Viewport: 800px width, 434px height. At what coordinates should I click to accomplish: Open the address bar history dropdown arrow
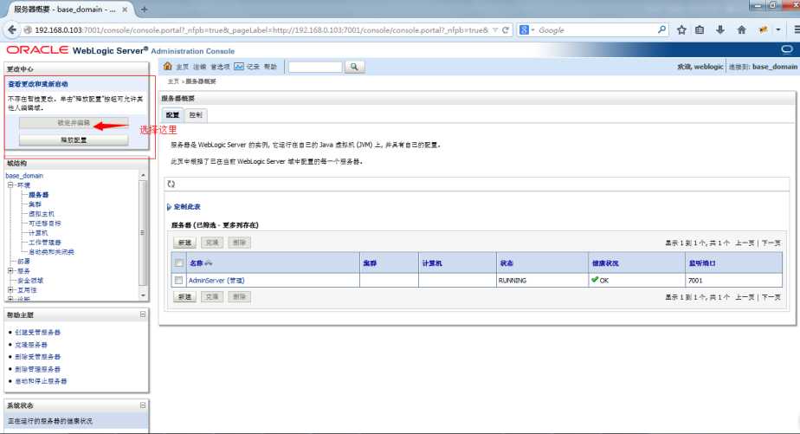pyautogui.click(x=495, y=30)
